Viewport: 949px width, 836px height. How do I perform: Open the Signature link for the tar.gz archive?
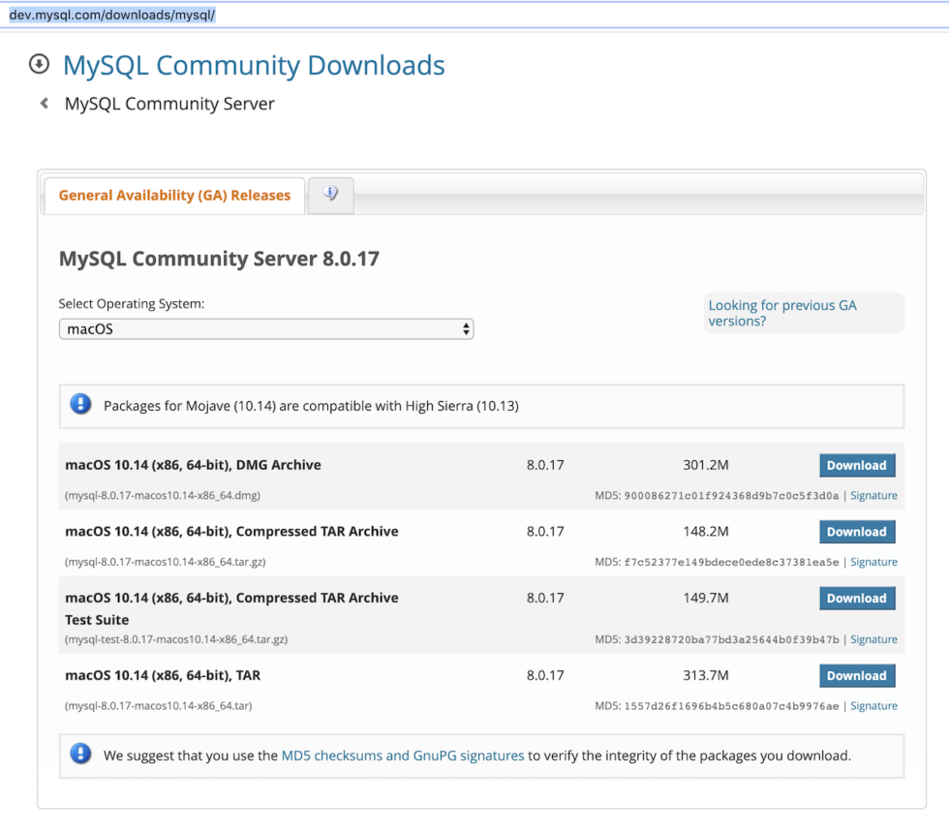pos(873,562)
